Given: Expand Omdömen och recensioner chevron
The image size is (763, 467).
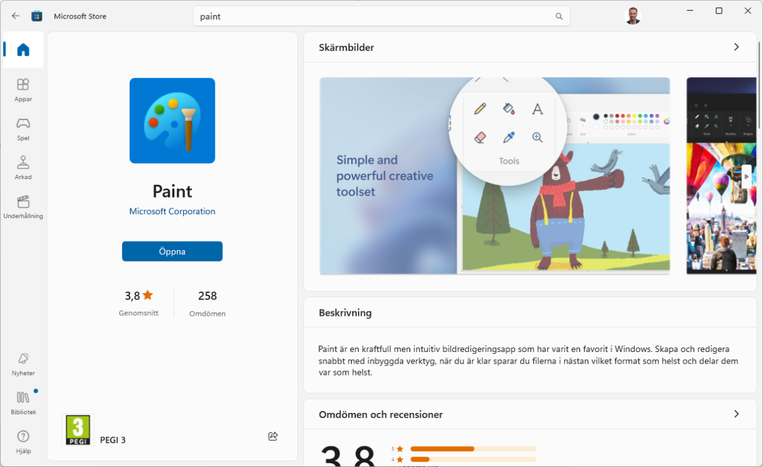Looking at the screenshot, I should (x=736, y=414).
